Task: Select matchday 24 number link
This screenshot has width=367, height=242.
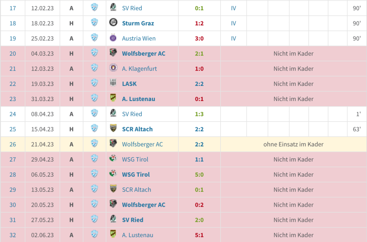Action: 13,114
